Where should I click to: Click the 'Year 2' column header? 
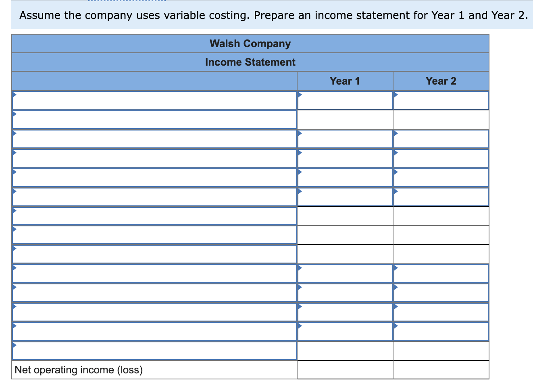[441, 81]
